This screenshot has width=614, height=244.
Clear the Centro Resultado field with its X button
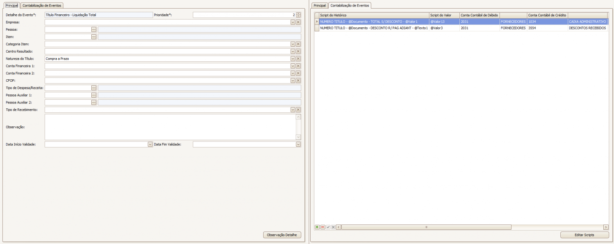(298, 51)
